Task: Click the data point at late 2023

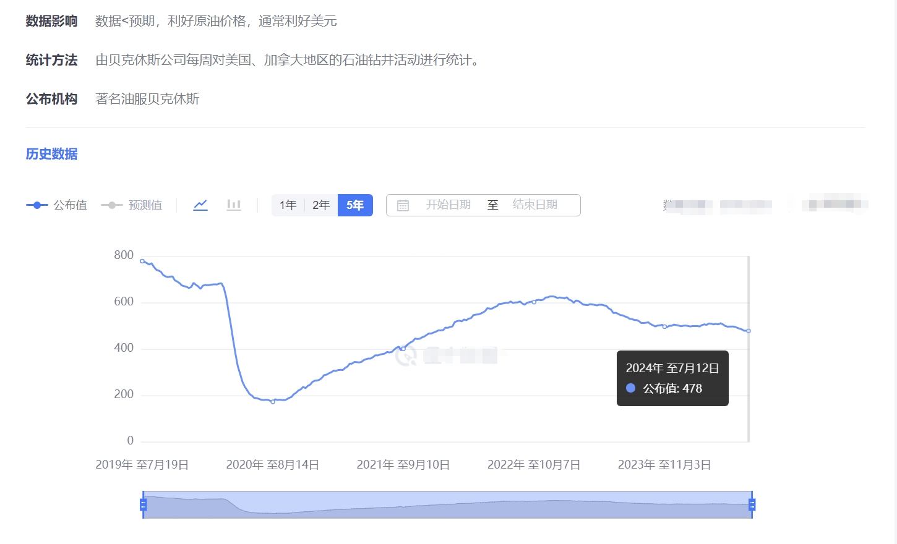Action: 664,326
